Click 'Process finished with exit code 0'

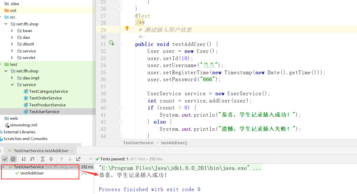pyautogui.click(x=149, y=190)
